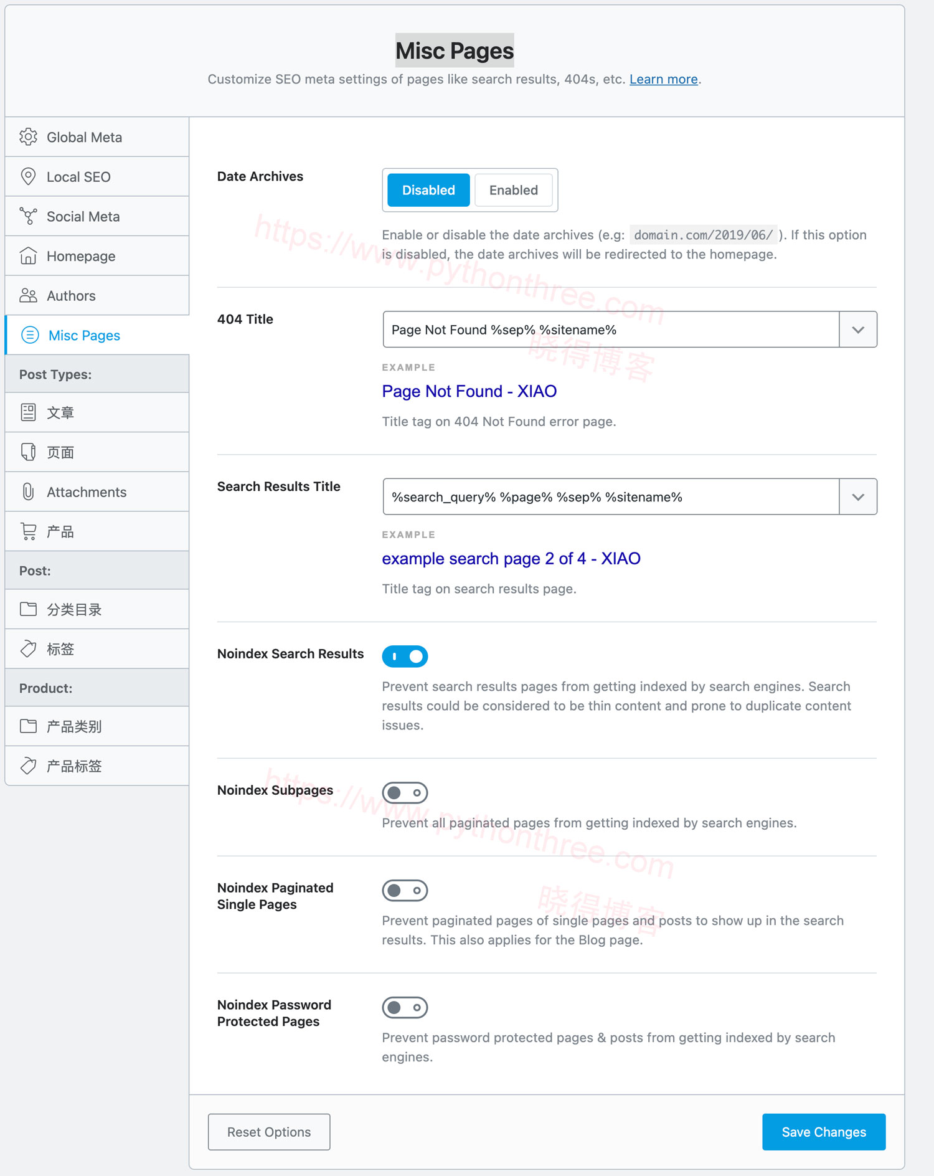
Task: Expand the 404 Title variables dropdown
Action: [858, 330]
